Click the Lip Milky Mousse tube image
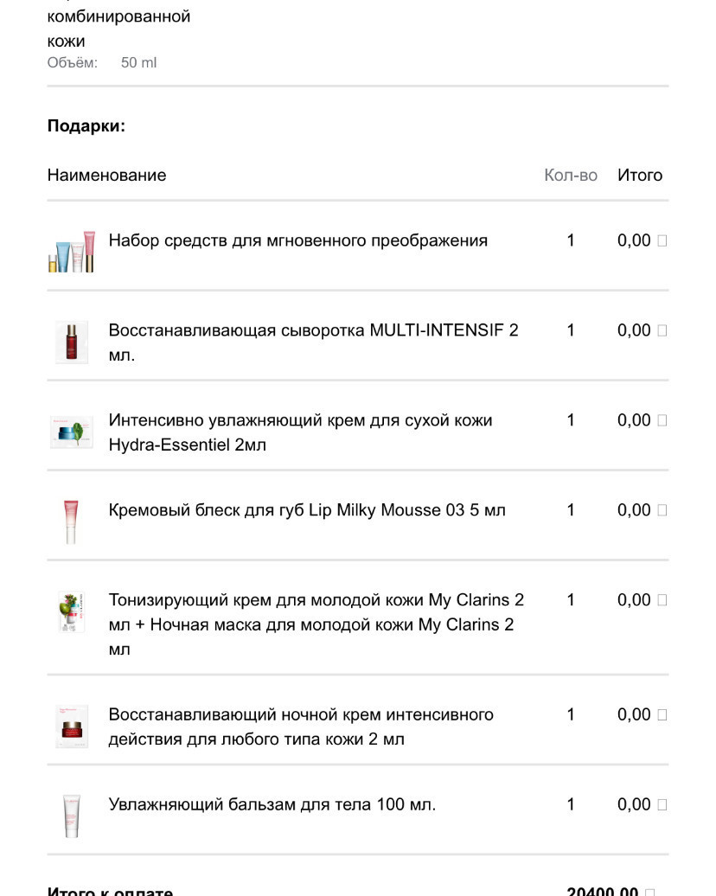Viewport: 716px width, 896px height. (x=71, y=522)
